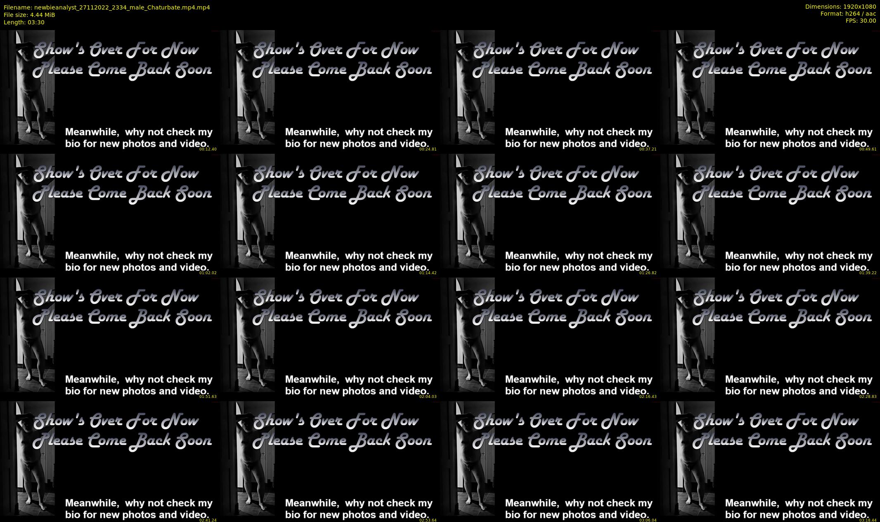880x522 pixels.
Task: Select the last frame stamped 03:18.44
Action: 769,462
